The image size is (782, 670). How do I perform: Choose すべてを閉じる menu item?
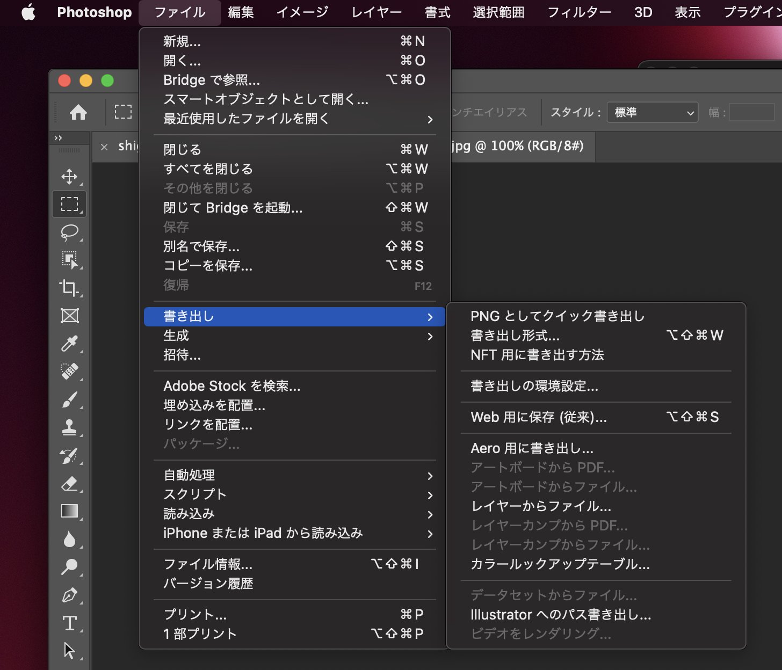(x=294, y=169)
